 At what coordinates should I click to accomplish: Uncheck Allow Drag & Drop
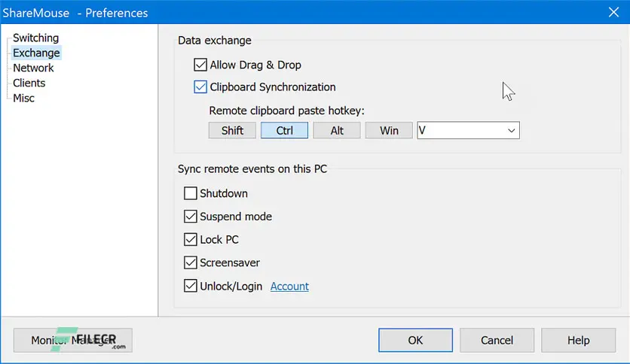click(x=200, y=65)
